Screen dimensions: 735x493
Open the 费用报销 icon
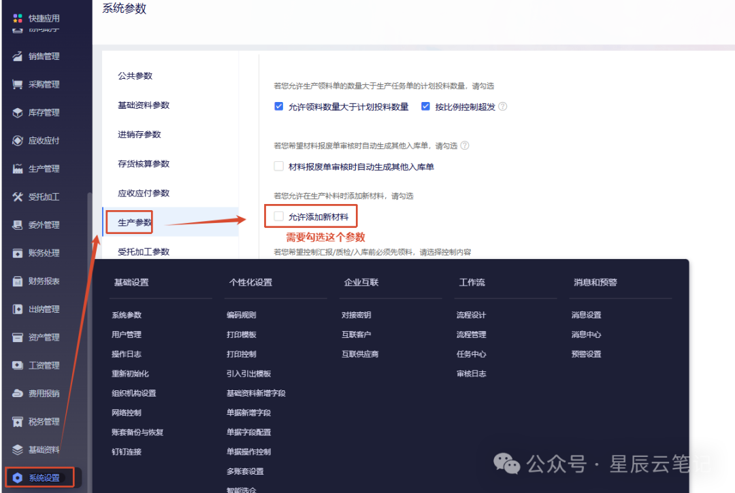coord(17,393)
